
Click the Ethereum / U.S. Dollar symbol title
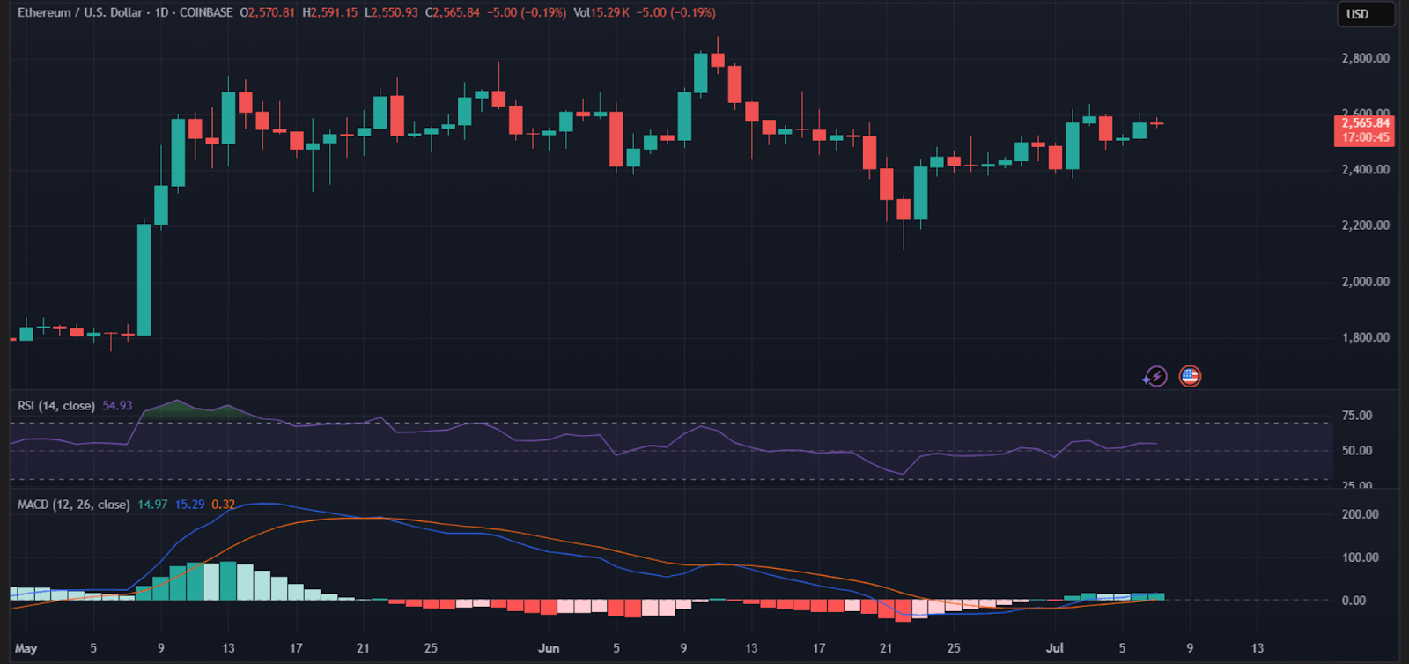[80, 13]
